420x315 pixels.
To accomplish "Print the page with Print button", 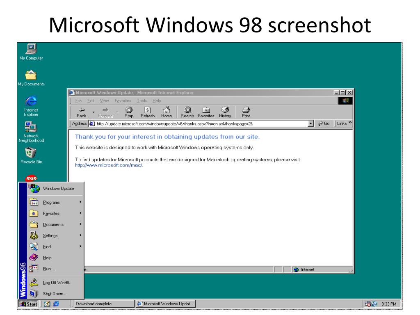I will tap(246, 112).
